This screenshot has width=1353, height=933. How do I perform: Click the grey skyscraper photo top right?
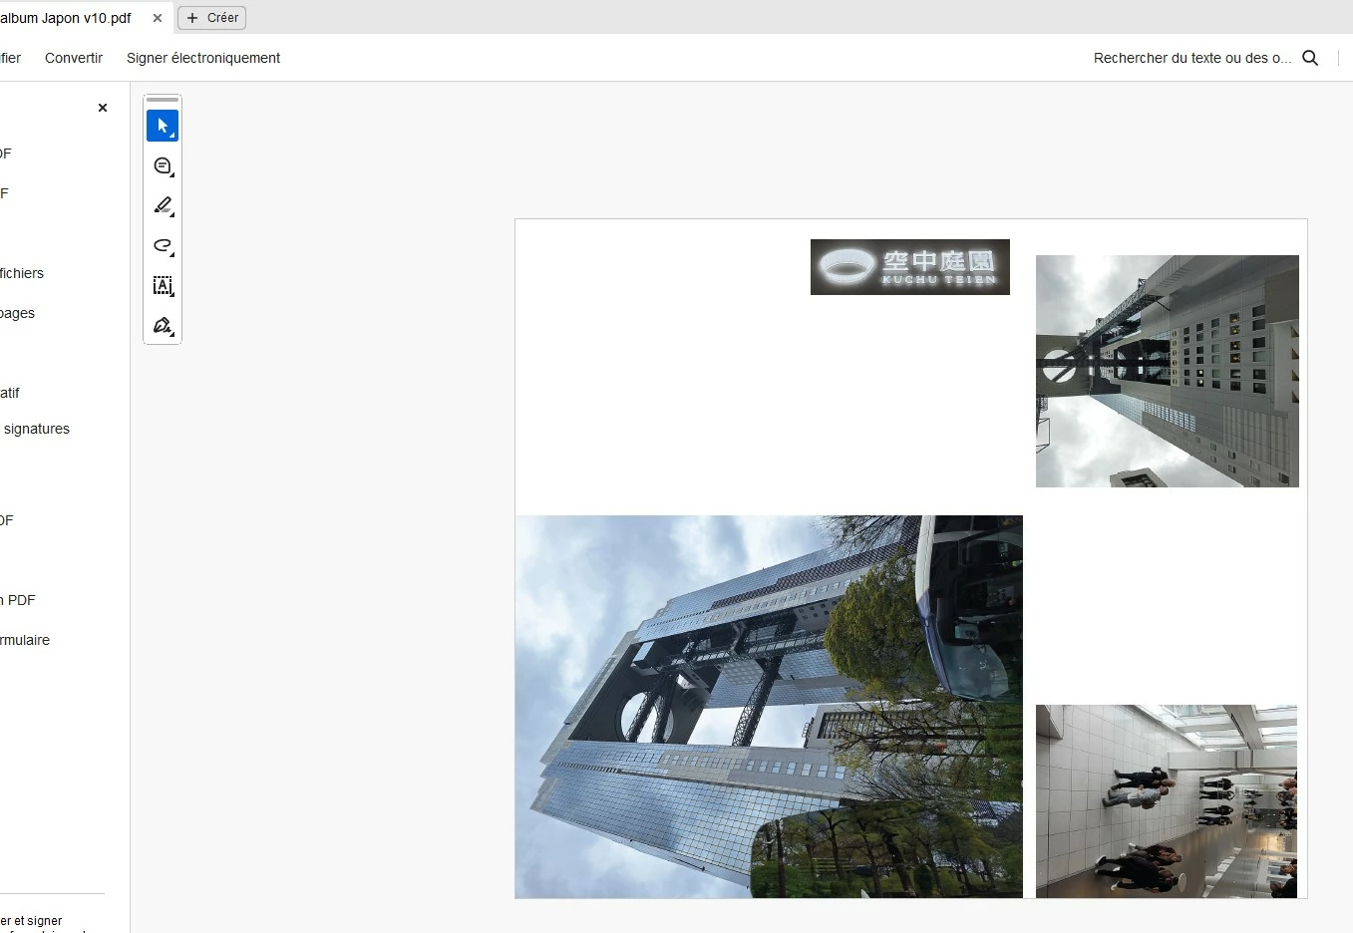pos(1168,371)
